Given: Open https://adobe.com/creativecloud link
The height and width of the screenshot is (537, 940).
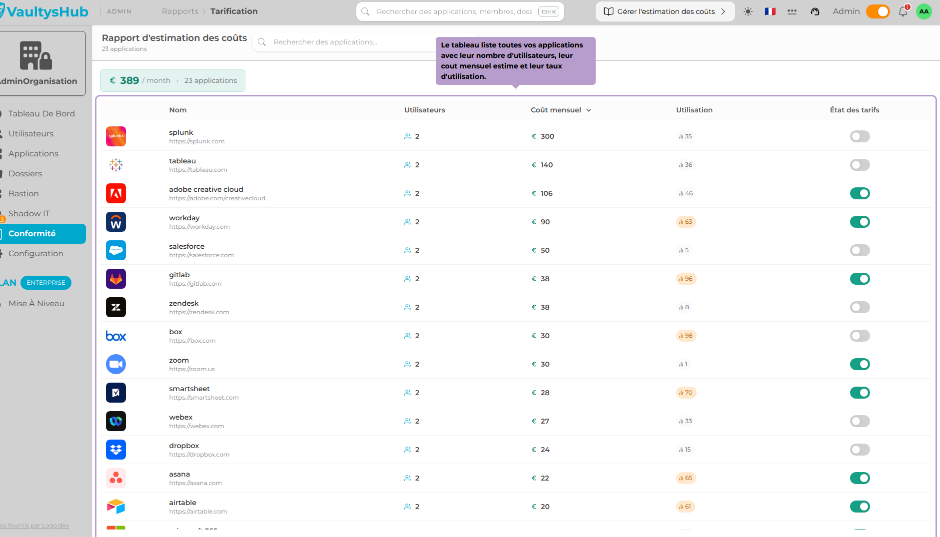Looking at the screenshot, I should (x=217, y=198).
